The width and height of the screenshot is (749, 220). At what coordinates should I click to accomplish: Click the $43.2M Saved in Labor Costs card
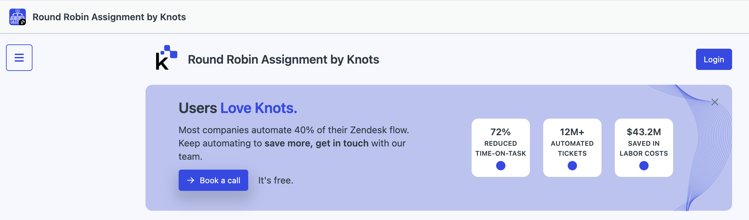(x=644, y=148)
